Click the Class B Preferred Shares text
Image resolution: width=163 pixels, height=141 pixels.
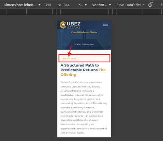pyautogui.click(x=84, y=32)
